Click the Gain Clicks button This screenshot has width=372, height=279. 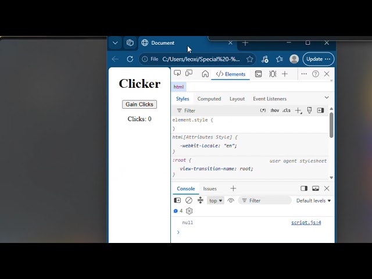tap(139, 105)
